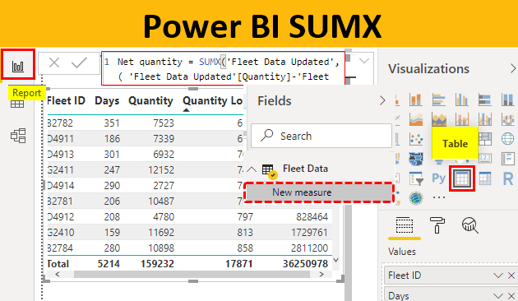518x301 pixels.
Task: Click the table's vertical scroll down arrow
Action: [336, 260]
